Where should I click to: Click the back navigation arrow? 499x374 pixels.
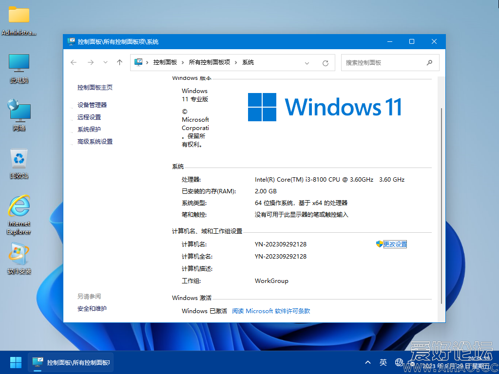pos(73,62)
